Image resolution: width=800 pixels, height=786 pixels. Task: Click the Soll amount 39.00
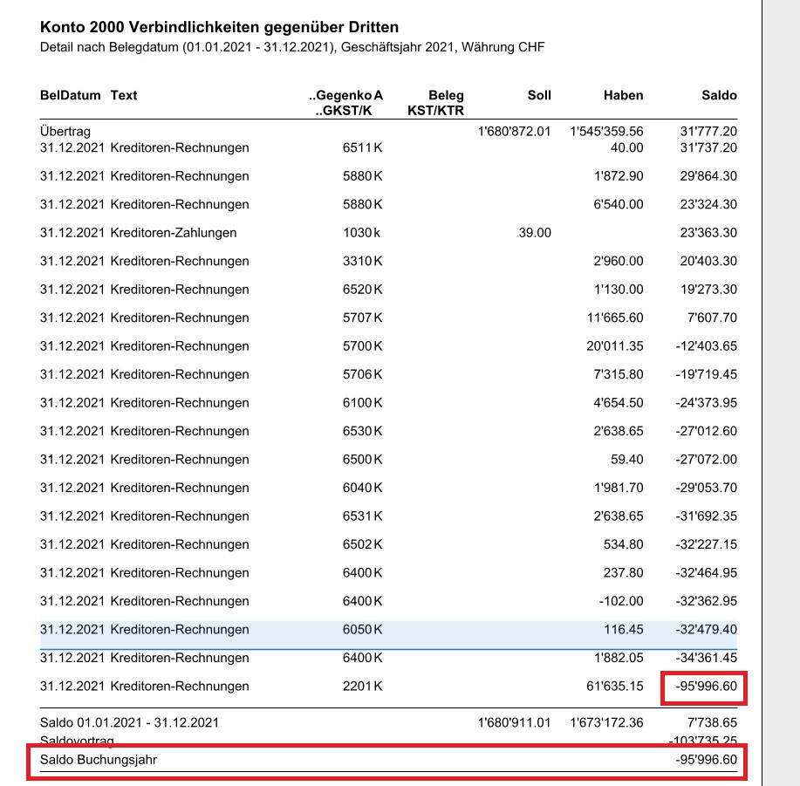(535, 233)
